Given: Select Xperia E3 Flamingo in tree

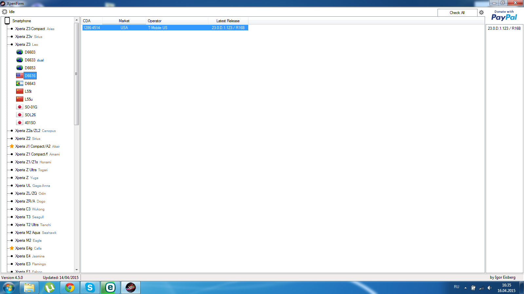Looking at the screenshot, I should point(30,264).
